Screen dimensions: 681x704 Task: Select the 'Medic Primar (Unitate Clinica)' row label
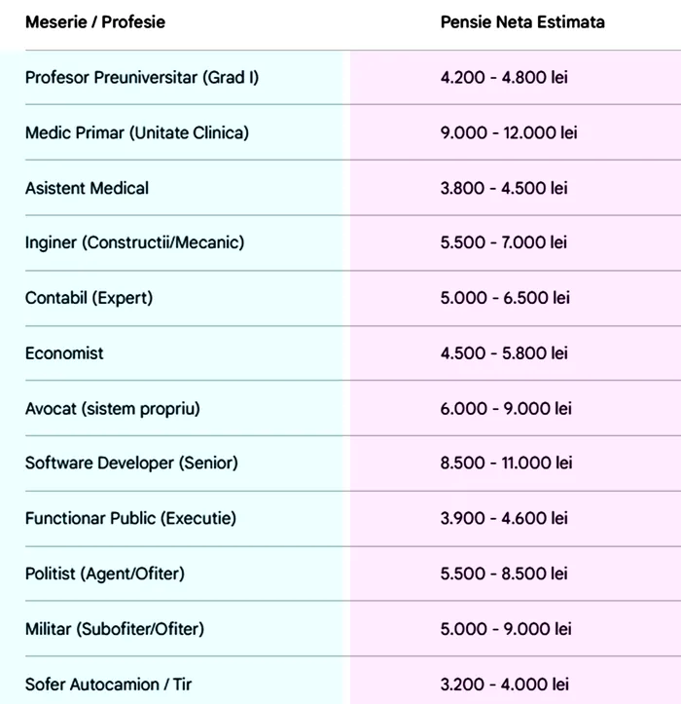pos(136,132)
